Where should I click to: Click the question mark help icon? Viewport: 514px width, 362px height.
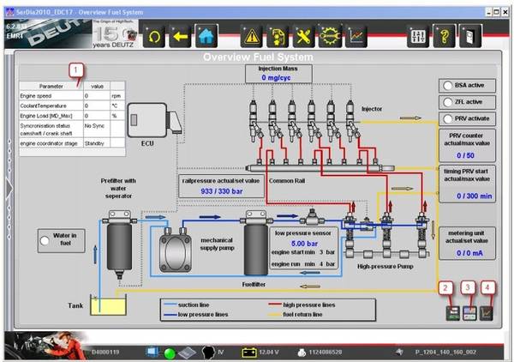pos(445,35)
